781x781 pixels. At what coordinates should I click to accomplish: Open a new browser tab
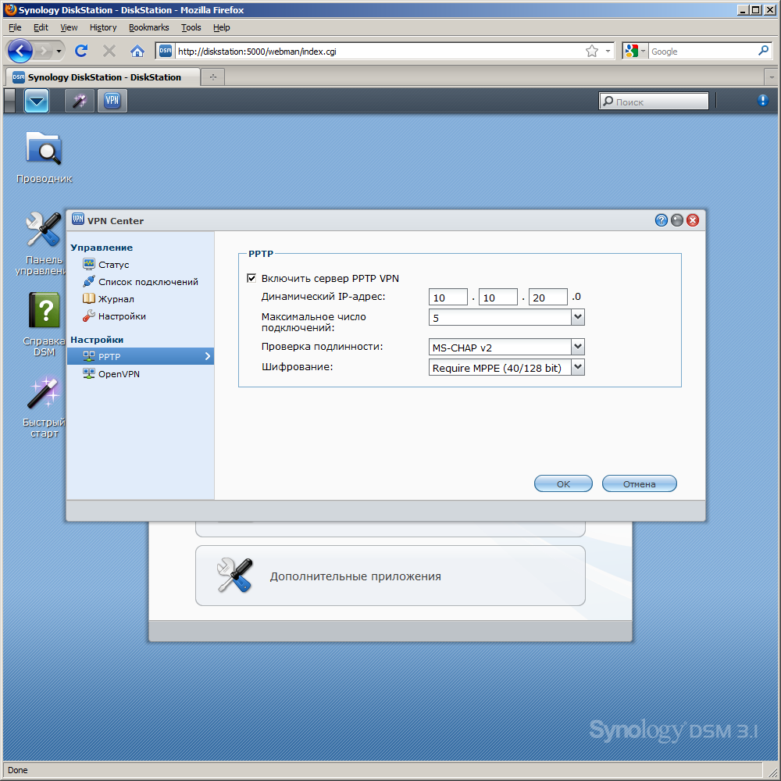point(213,77)
